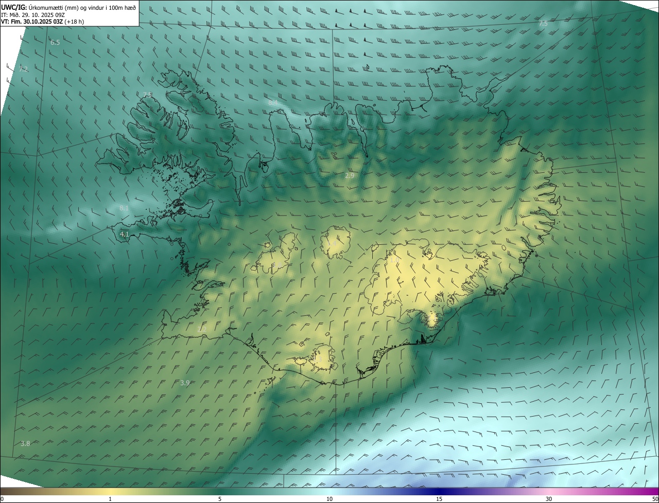The width and height of the screenshot is (659, 503).
Task: Click the 4.1 value label on Snæfellsnes
Action: 124,234
